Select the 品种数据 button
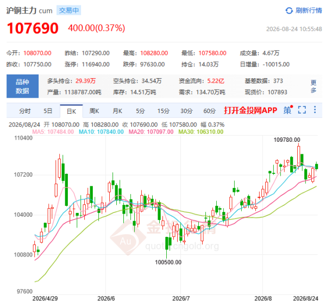Screen dimensions: 326x301 coord(22,86)
